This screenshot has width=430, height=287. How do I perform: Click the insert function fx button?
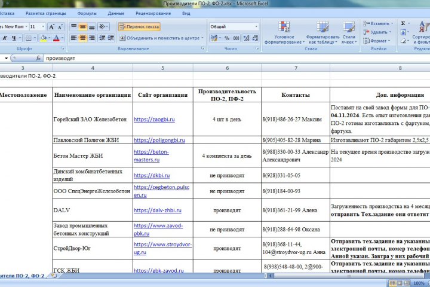(x=38, y=58)
